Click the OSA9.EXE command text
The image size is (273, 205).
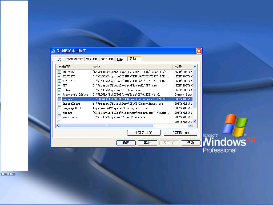126,94
